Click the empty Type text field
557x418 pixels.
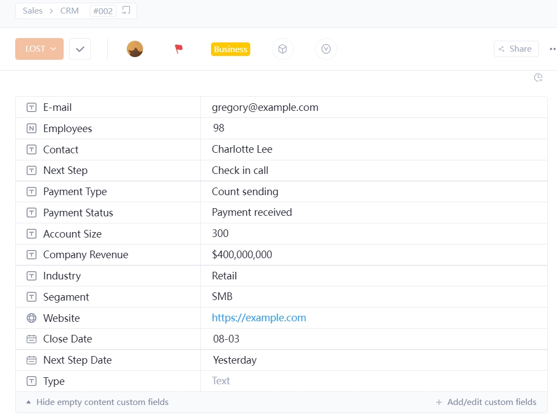(221, 381)
